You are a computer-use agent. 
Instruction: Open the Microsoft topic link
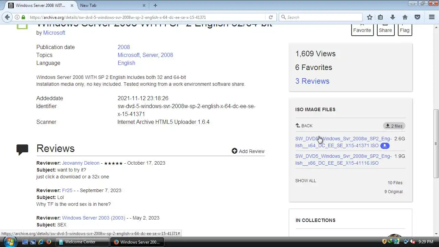pyautogui.click(x=129, y=55)
